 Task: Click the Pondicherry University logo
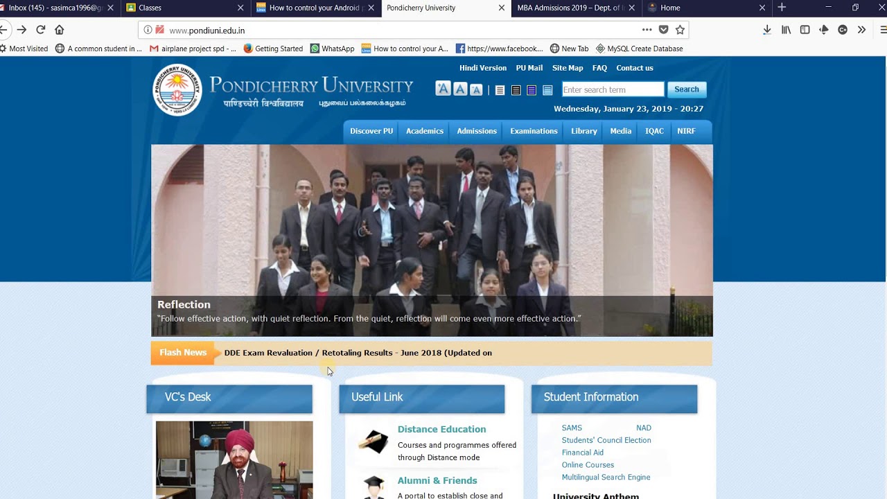[x=177, y=90]
